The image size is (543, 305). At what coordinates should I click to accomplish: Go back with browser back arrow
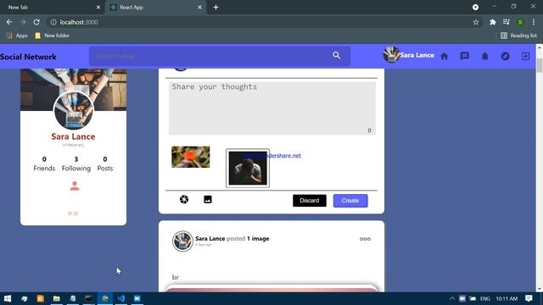click(x=9, y=22)
